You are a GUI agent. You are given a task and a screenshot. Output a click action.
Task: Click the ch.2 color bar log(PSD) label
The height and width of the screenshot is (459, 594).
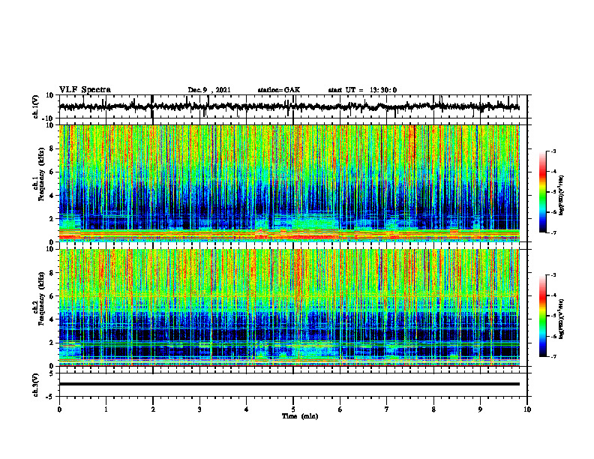coord(562,318)
